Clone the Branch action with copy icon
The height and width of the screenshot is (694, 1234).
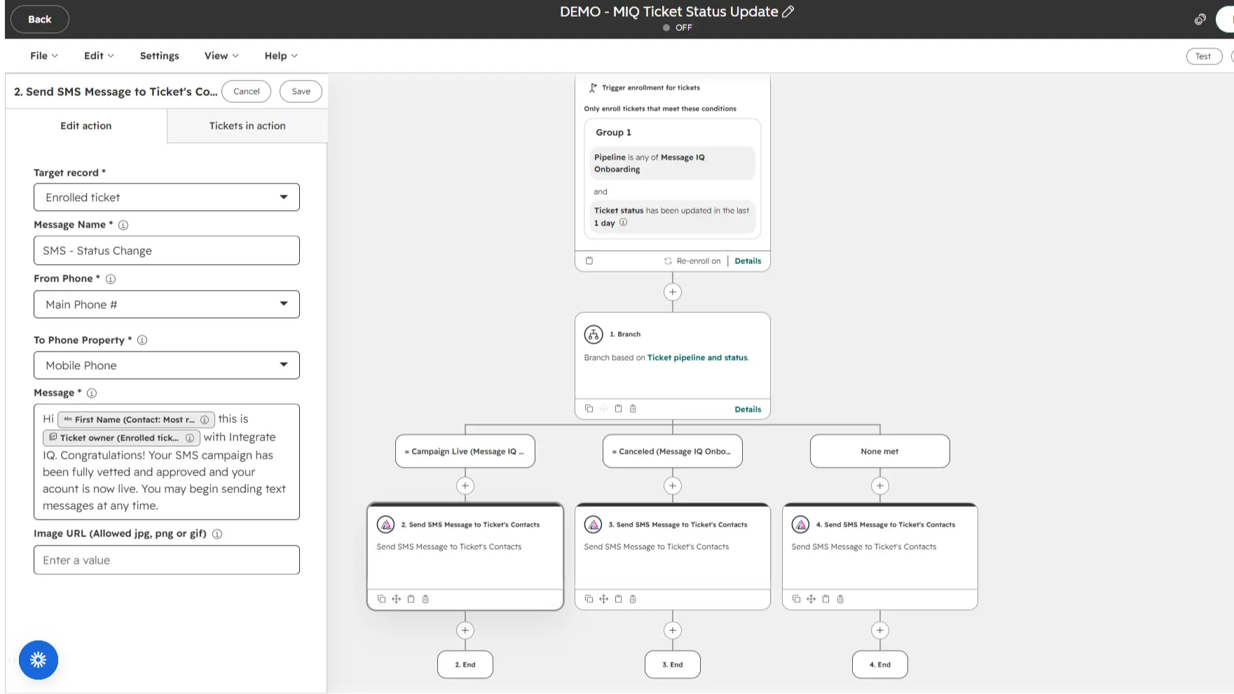pyautogui.click(x=589, y=409)
